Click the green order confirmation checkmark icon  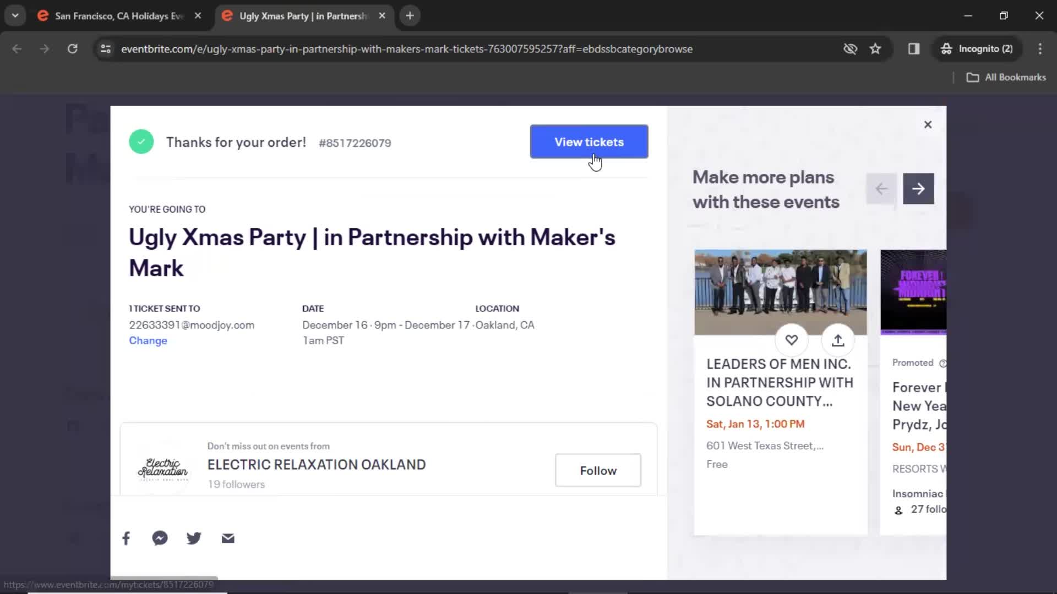[141, 142]
